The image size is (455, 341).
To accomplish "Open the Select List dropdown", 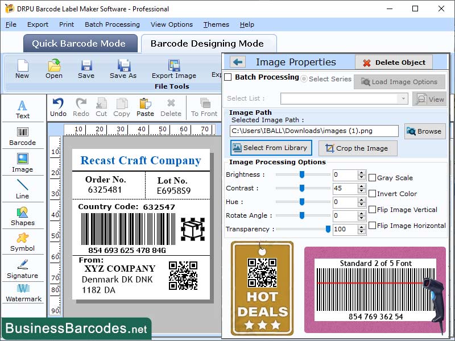I will (404, 98).
